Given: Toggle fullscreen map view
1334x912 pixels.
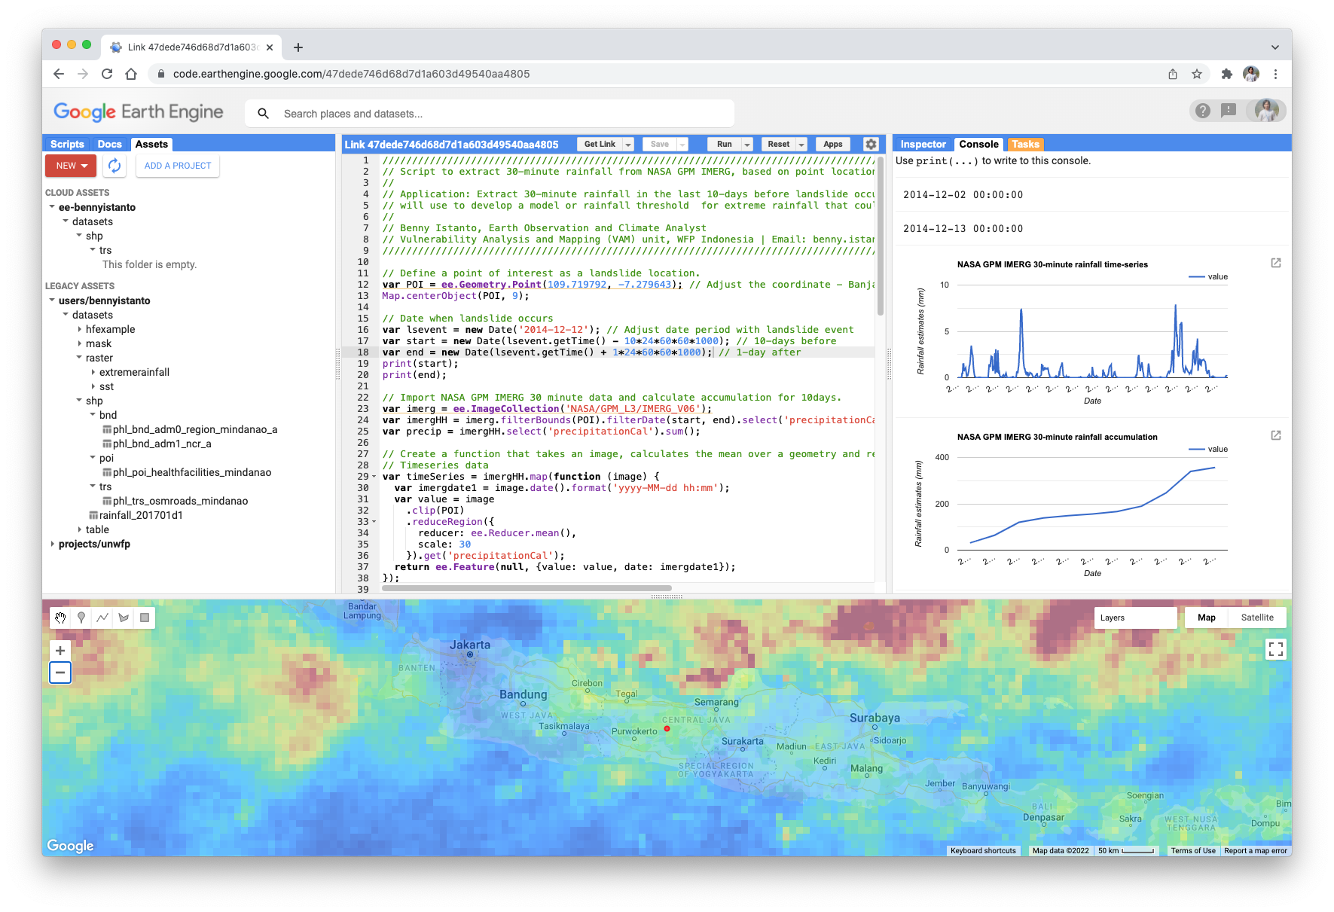Looking at the screenshot, I should click(x=1276, y=648).
